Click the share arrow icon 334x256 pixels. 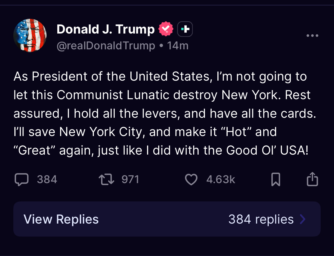[x=312, y=179]
